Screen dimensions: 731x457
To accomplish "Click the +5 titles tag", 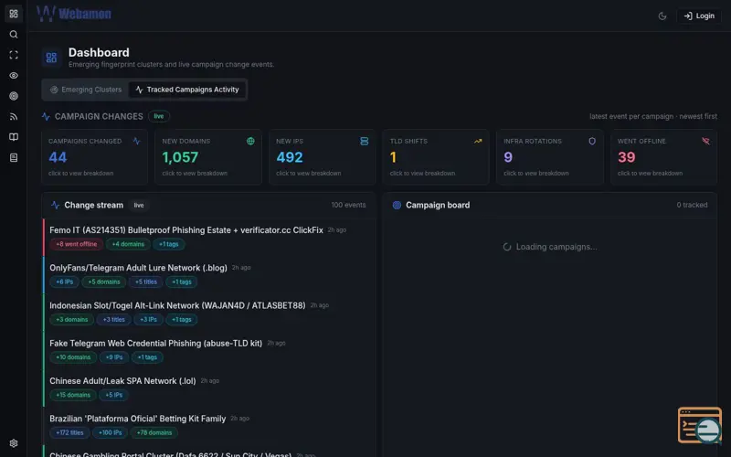I will tap(146, 282).
